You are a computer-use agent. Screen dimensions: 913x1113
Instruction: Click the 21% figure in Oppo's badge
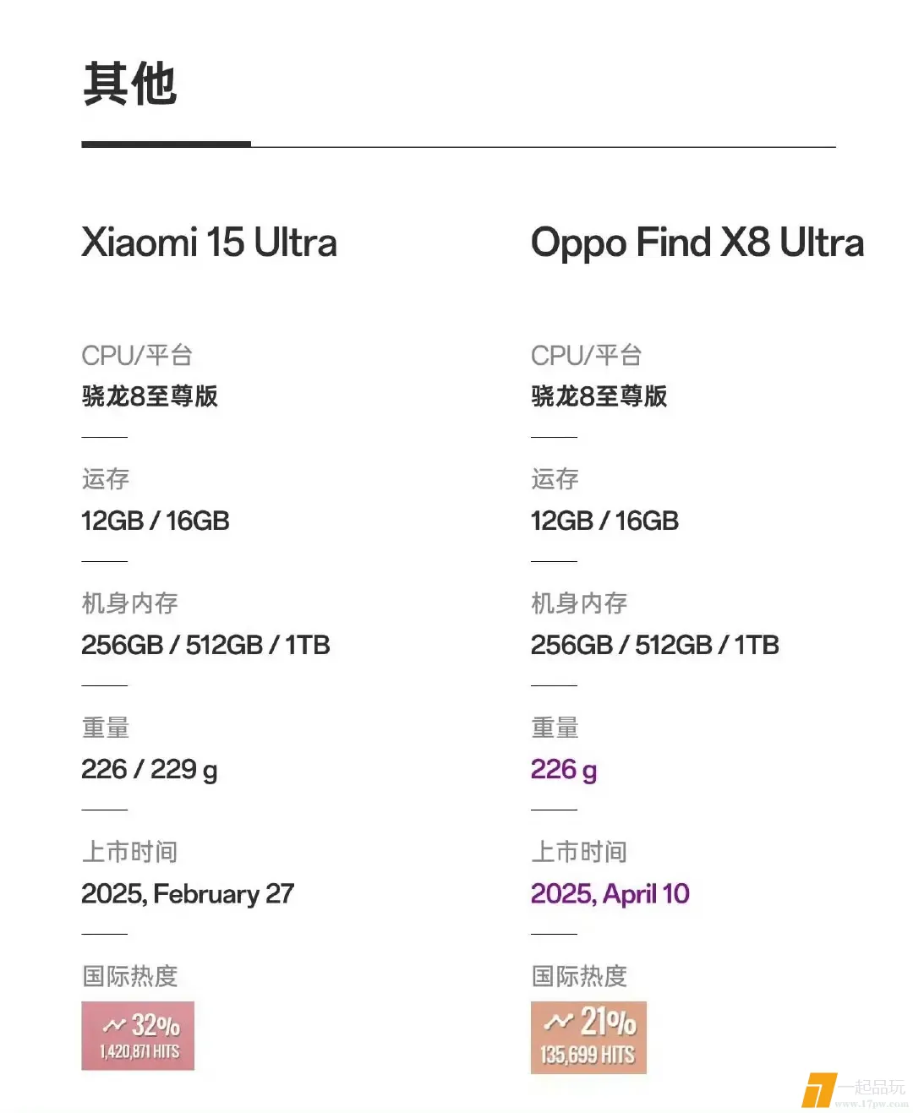coord(608,1022)
